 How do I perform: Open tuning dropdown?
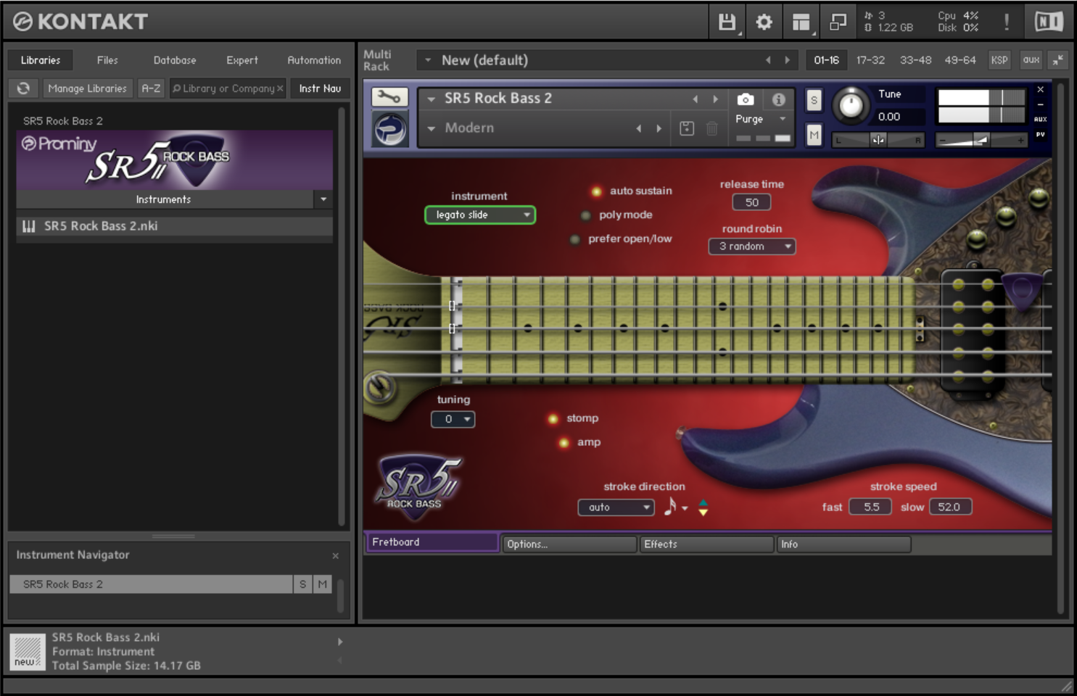click(453, 419)
